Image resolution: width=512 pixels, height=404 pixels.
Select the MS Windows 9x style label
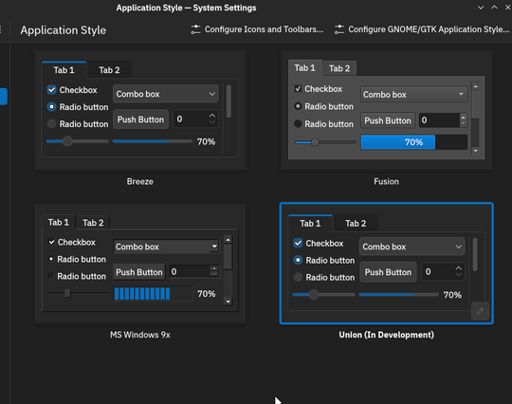pos(140,335)
